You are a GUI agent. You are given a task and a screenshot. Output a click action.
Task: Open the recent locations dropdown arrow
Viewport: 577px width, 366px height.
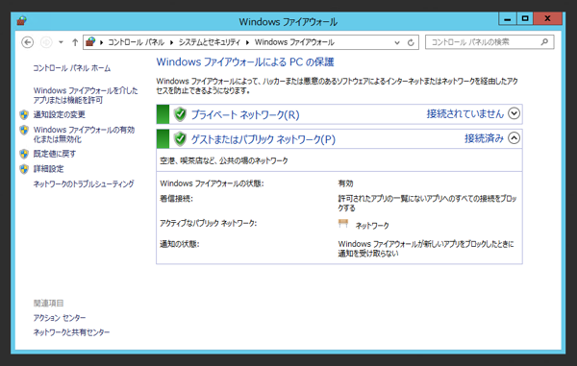click(x=62, y=42)
